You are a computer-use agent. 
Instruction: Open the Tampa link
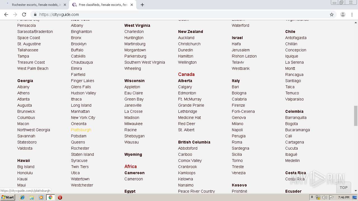[23, 56]
